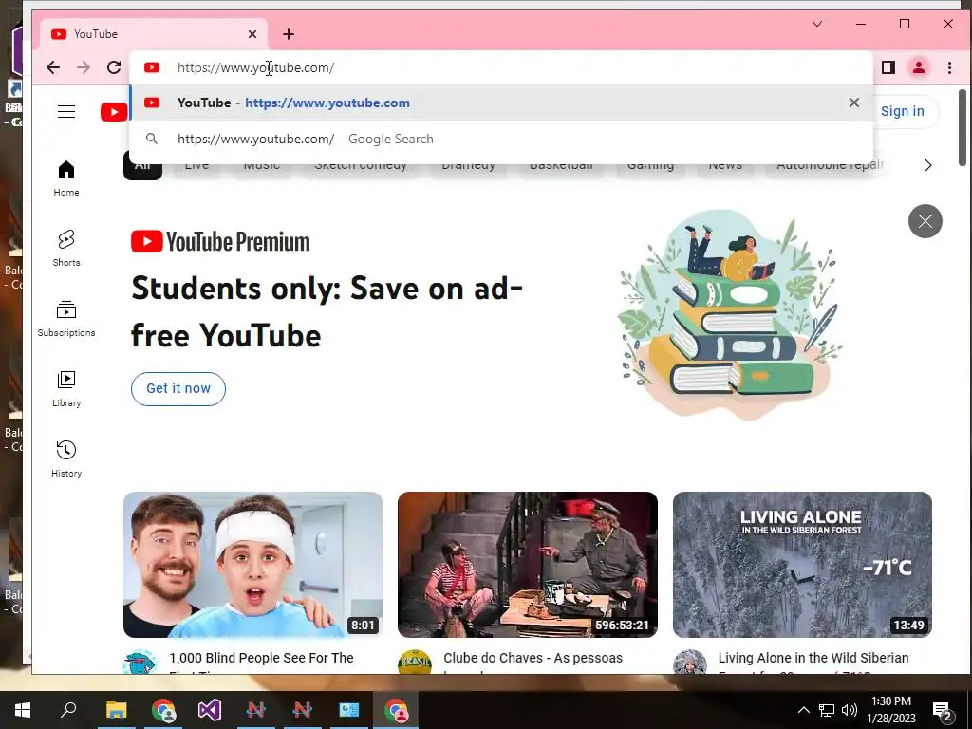Select the YouTube browser tab
Screen dimensions: 972x729
(x=154, y=34)
